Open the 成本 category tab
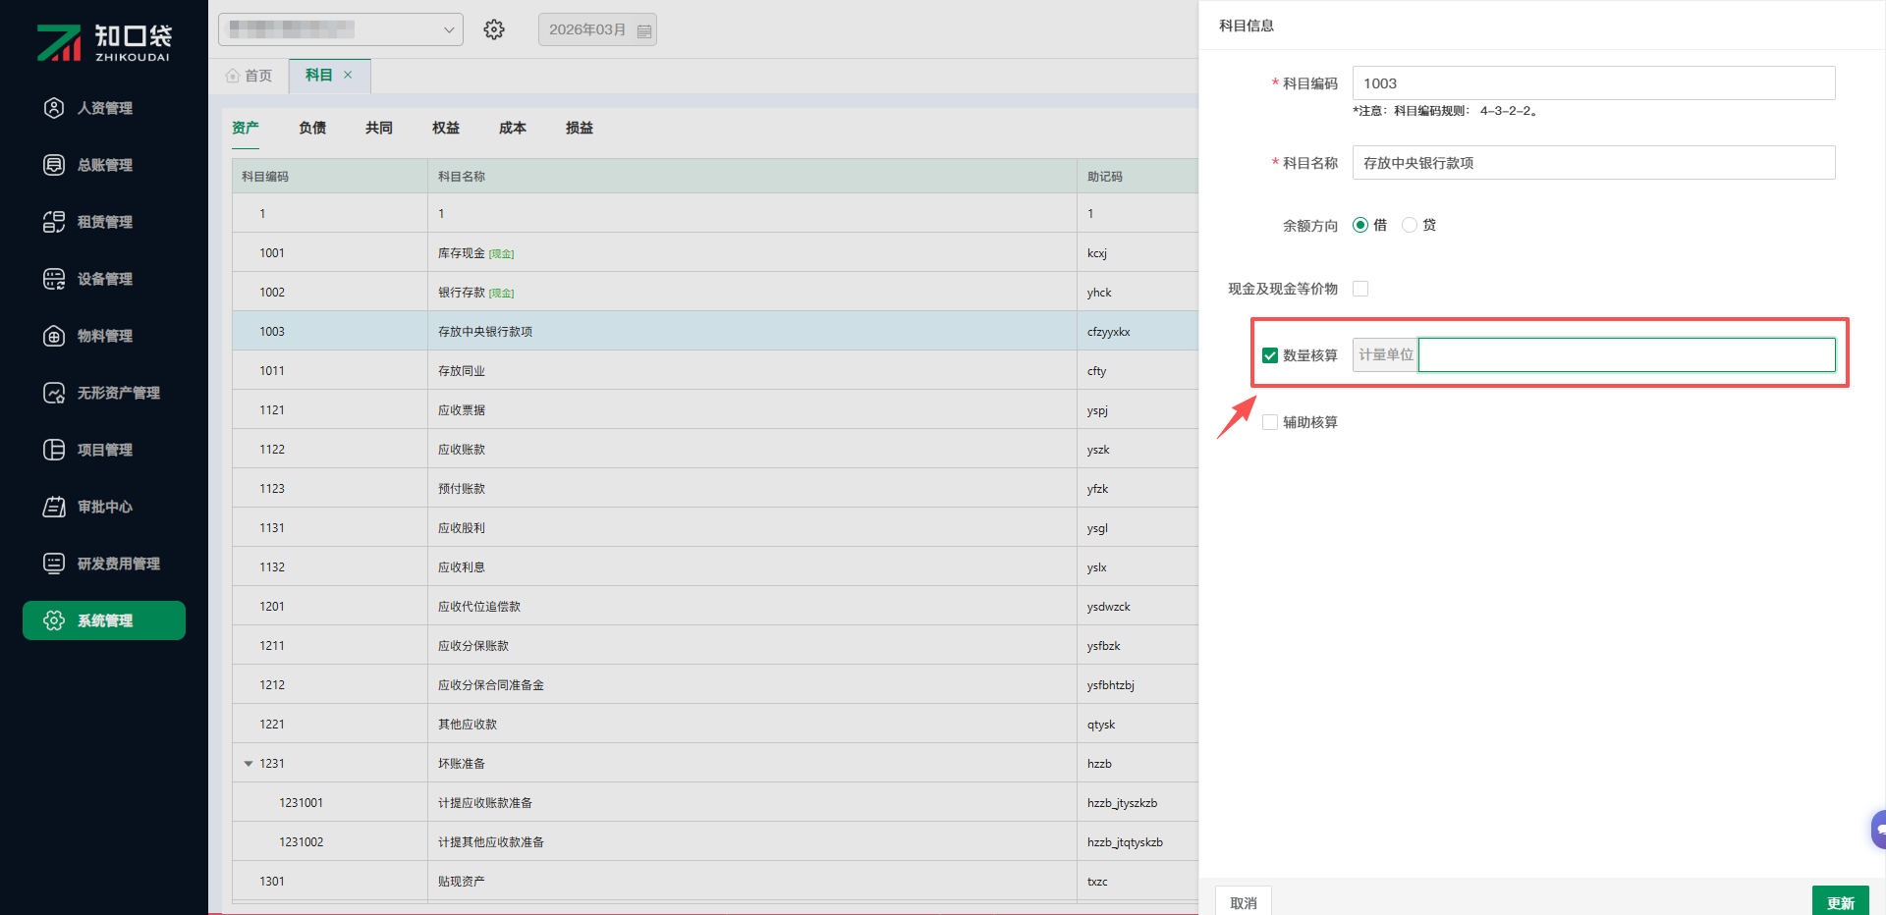The height and width of the screenshot is (915, 1886). tap(513, 128)
